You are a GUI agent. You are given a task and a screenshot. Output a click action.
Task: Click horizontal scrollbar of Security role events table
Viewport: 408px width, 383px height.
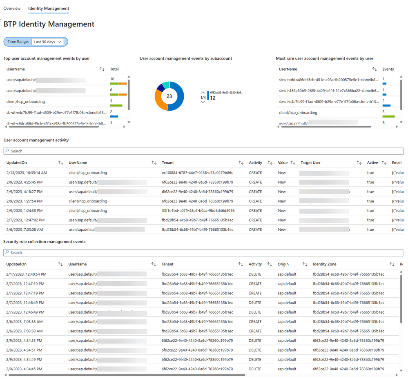pos(127,375)
